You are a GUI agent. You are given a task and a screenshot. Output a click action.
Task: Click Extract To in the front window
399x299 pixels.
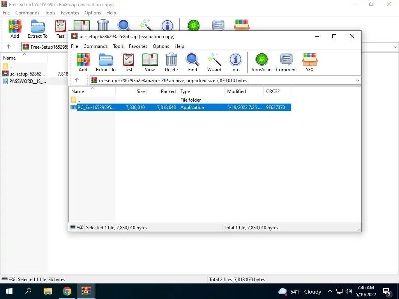tap(106, 63)
